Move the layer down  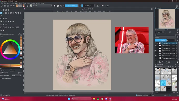pos(163,62)
